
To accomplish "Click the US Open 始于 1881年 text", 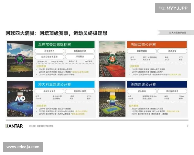I will 131,98.
